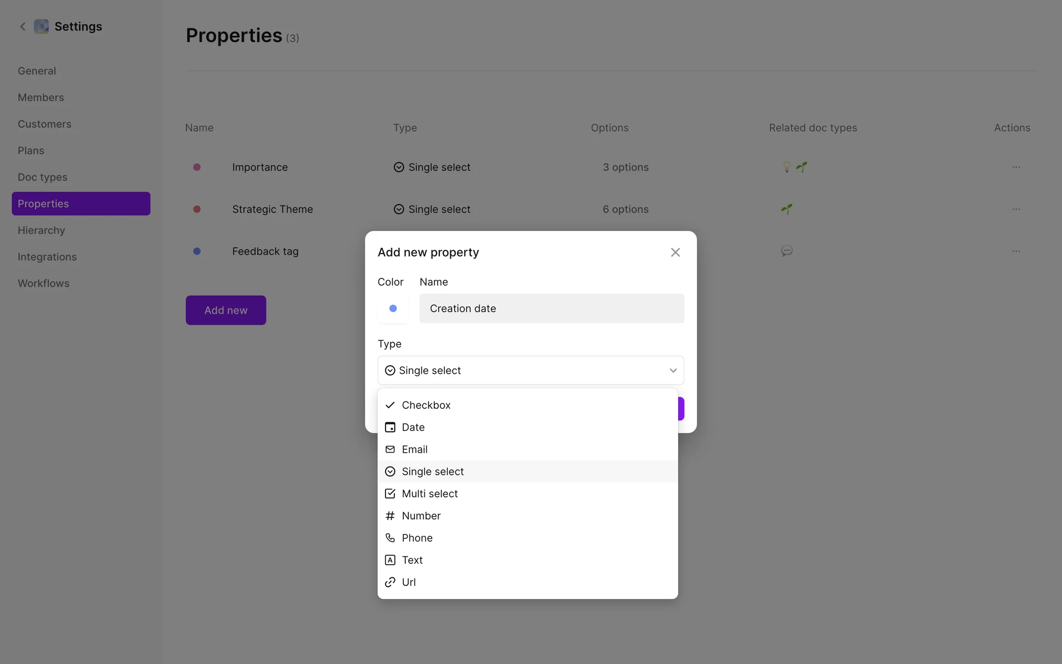Viewport: 1062px width, 664px height.
Task: Click the Name field containing Creation date
Action: coord(551,309)
